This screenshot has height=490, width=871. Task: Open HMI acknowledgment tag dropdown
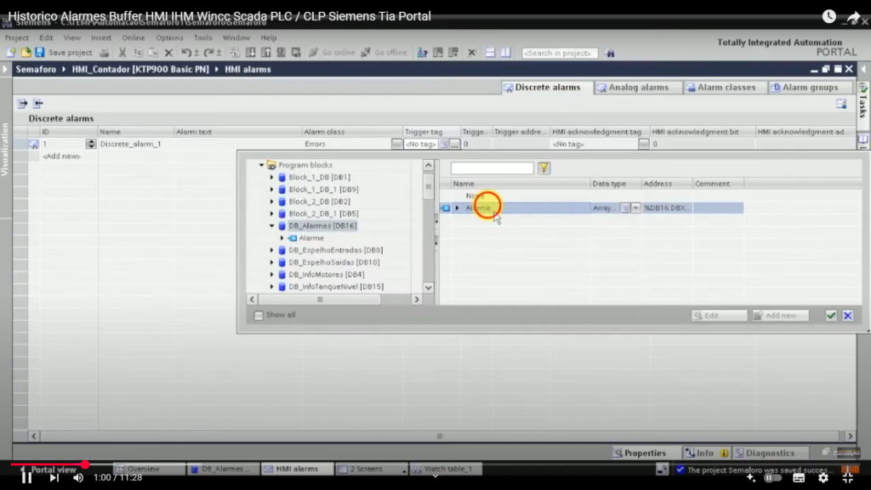point(643,144)
